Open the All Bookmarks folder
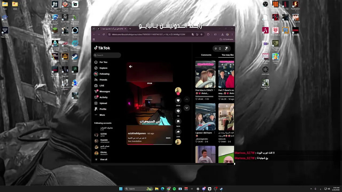The width and height of the screenshot is (342, 192). 227,39
